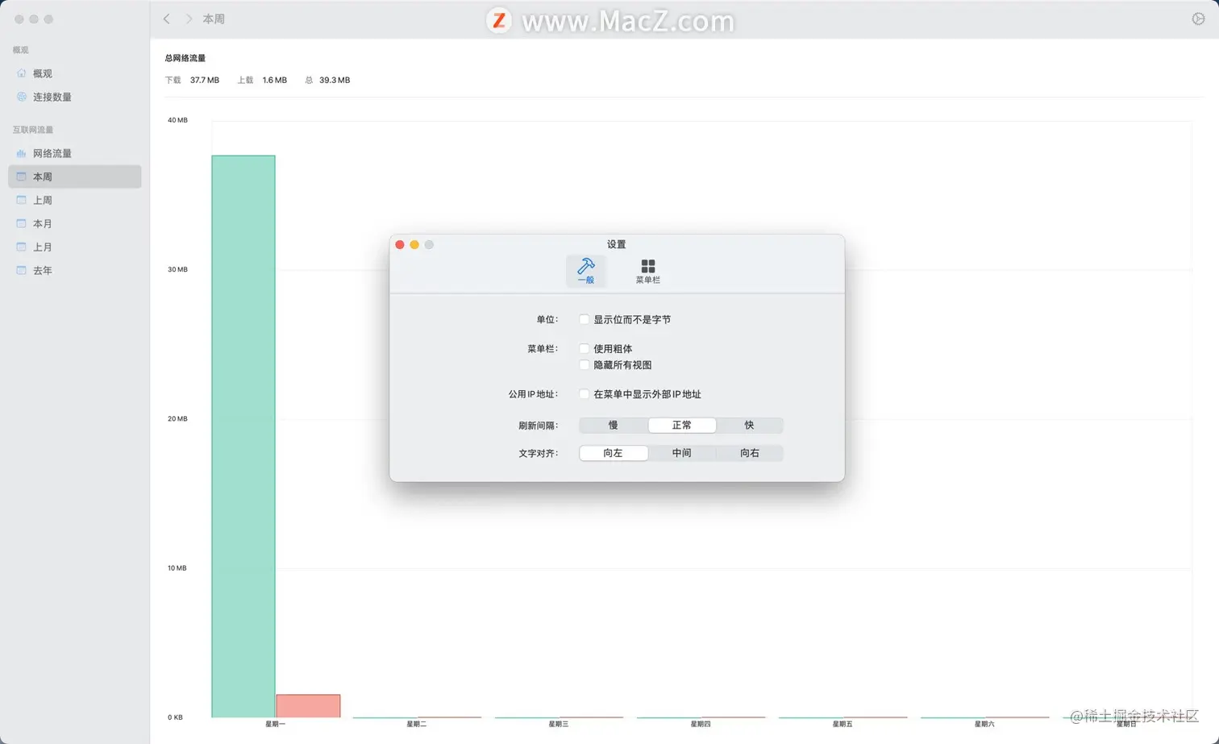The image size is (1219, 744).
Task: Click the back arrow beside 本周 title
Action: coord(167,19)
